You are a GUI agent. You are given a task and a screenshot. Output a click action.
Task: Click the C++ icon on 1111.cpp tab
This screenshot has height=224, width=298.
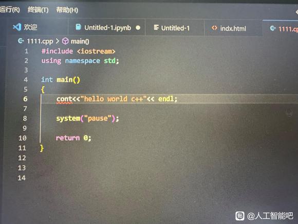point(273,28)
